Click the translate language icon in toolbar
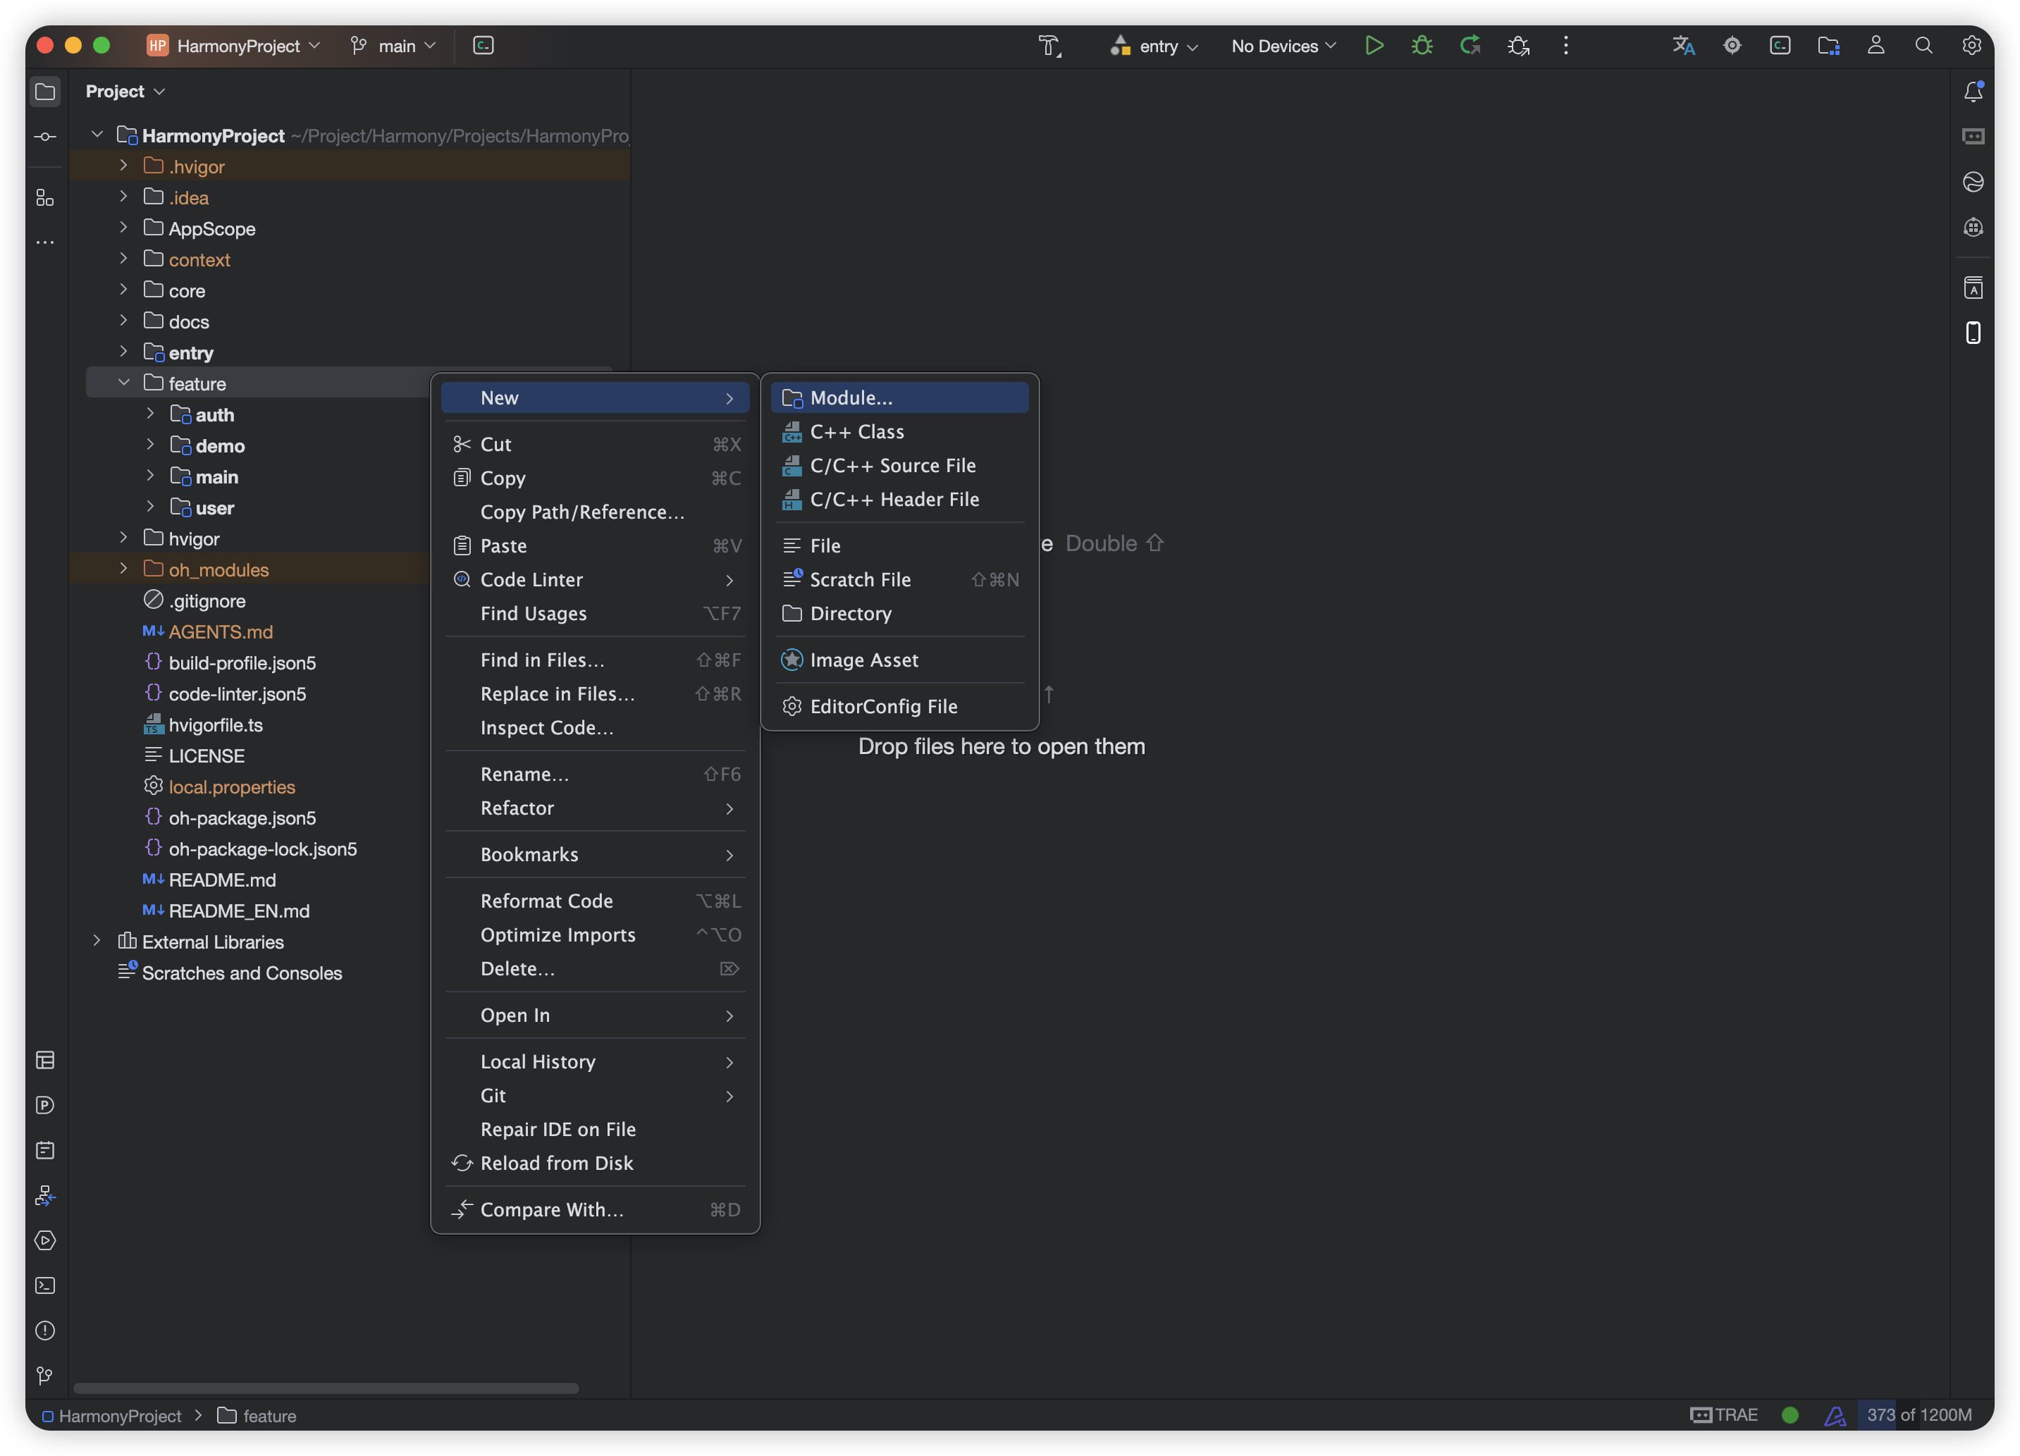2020x1456 pixels. [x=1683, y=45]
